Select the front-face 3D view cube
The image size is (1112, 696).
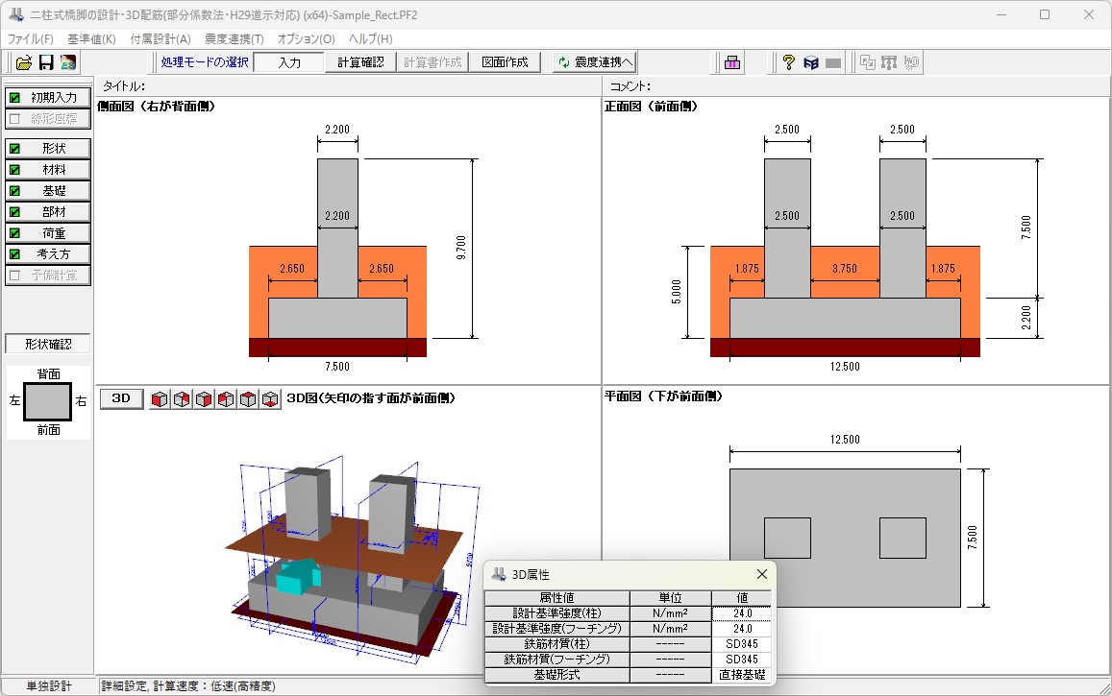160,399
